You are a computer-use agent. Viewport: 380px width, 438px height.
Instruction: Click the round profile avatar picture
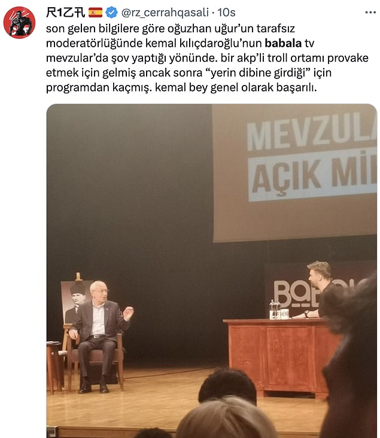pyautogui.click(x=19, y=22)
